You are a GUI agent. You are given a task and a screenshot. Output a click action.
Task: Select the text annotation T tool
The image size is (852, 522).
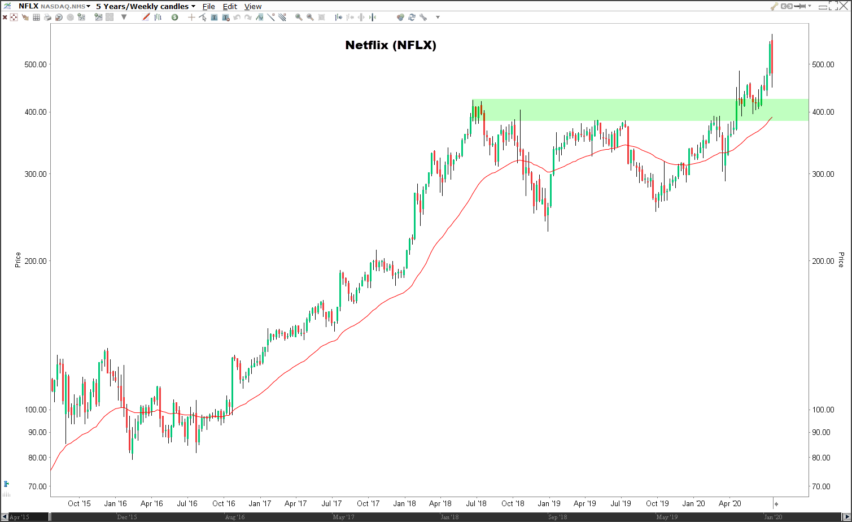pyautogui.click(x=214, y=18)
